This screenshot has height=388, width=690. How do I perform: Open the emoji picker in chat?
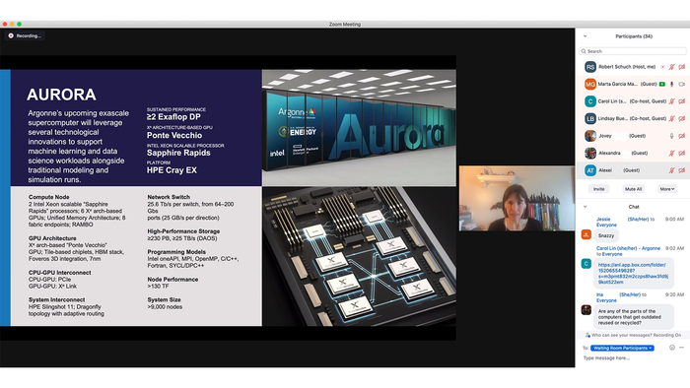(x=672, y=348)
